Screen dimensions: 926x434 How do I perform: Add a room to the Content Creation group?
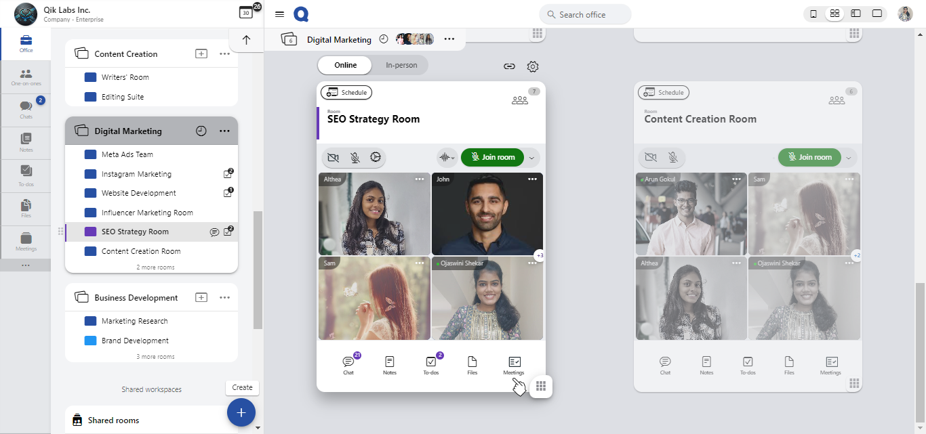click(201, 54)
